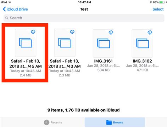Screen dimensions: 168x128
Task: Tap cloud download icon on IMG_3162
Action: (x=150, y=33)
